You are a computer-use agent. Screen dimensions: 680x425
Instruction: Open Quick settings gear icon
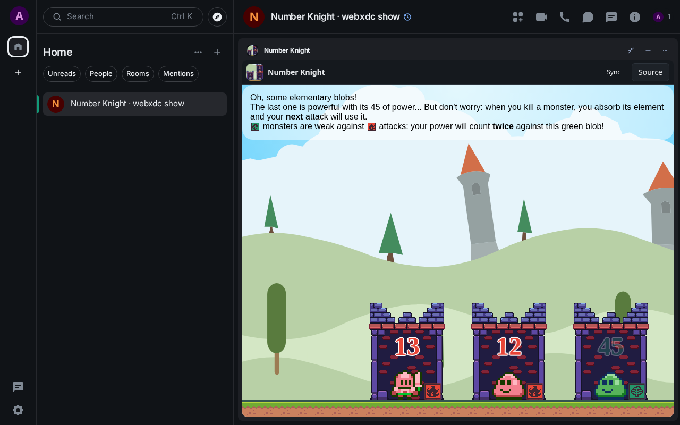(x=18, y=410)
